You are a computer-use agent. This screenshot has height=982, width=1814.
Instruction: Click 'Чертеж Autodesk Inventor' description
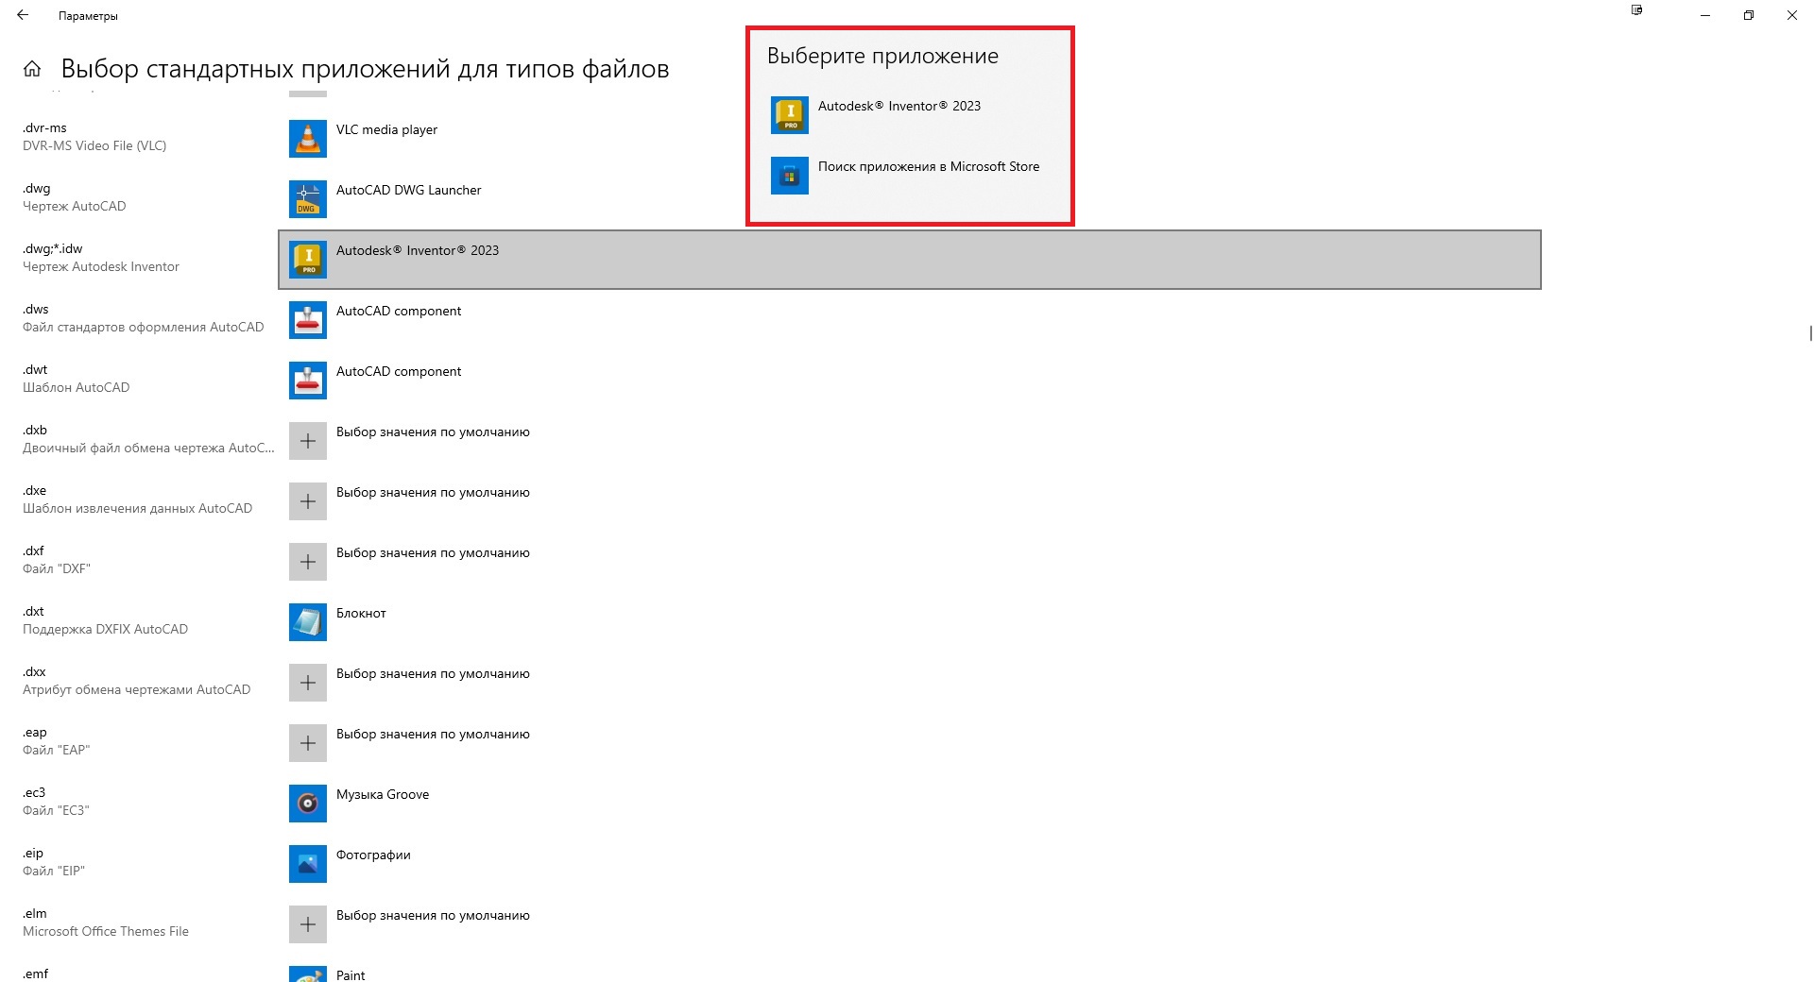tap(101, 266)
